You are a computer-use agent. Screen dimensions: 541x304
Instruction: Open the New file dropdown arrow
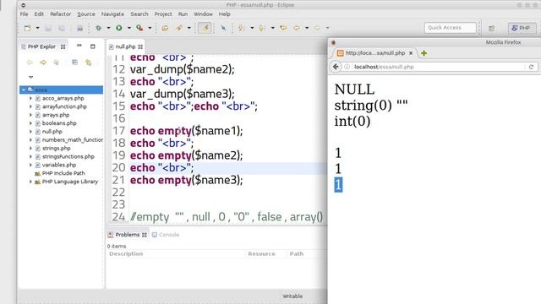(x=37, y=28)
